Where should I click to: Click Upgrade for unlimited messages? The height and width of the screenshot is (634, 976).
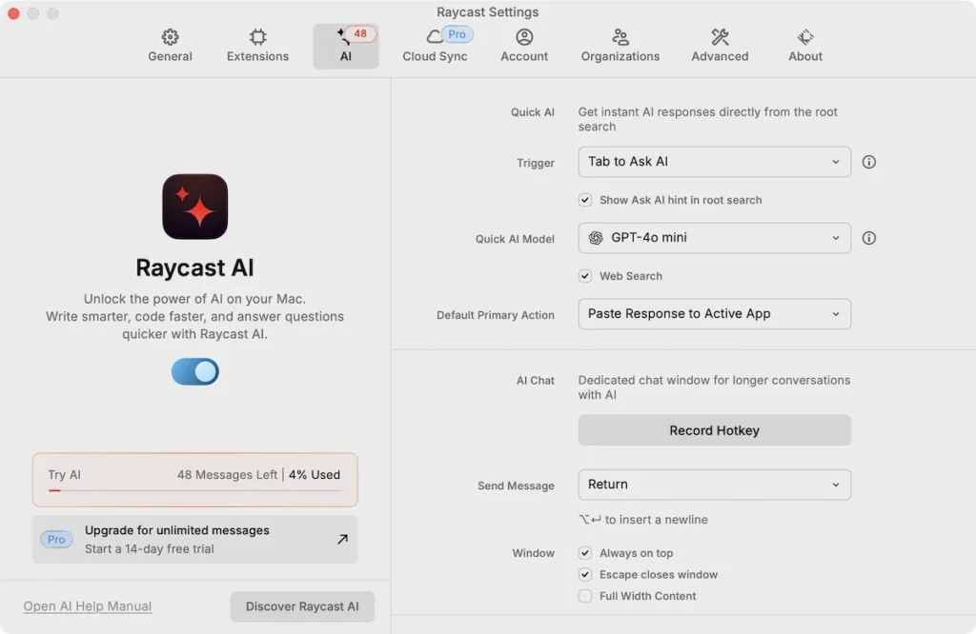point(194,540)
